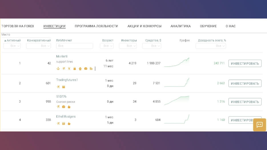Open the Tradingfutures1 account link
Screen dimensions: 267x150
(67, 80)
